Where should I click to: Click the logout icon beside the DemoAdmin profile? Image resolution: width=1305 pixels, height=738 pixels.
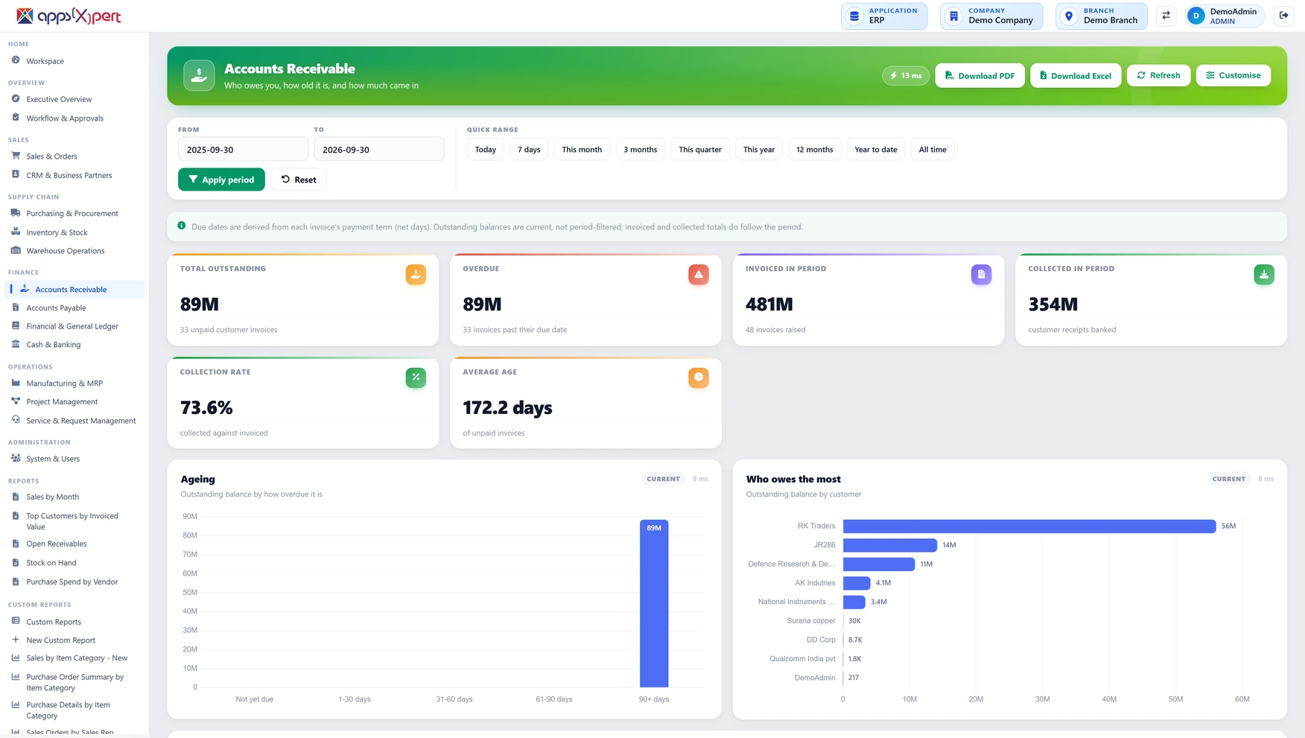(x=1284, y=16)
